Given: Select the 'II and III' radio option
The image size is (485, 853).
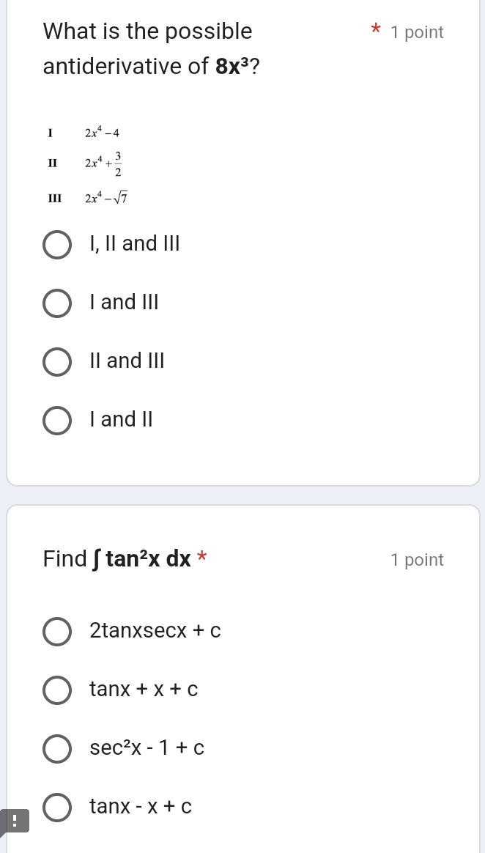Looking at the screenshot, I should [x=57, y=361].
